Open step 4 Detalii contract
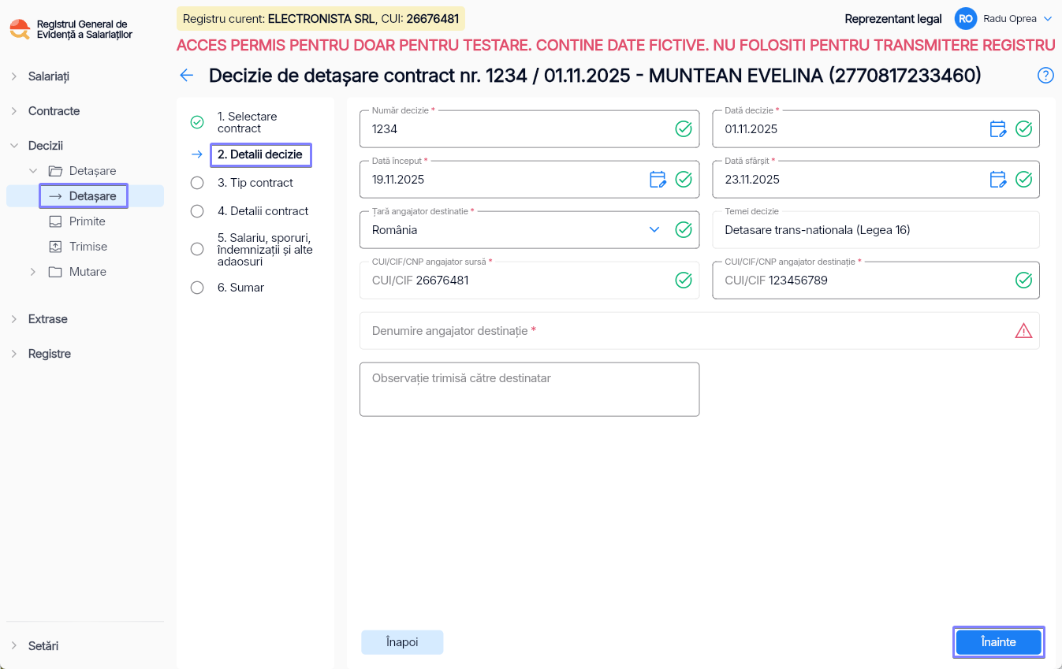The image size is (1062, 669). pos(263,211)
